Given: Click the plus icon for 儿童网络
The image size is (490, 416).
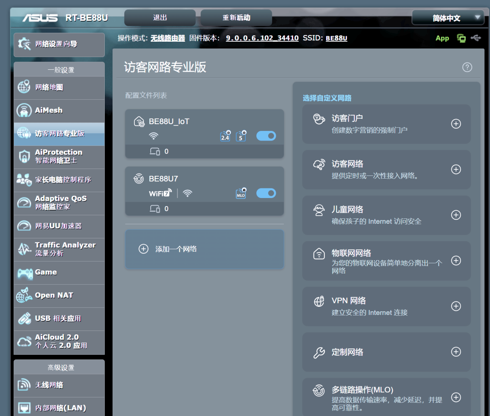Looking at the screenshot, I should (x=456, y=215).
